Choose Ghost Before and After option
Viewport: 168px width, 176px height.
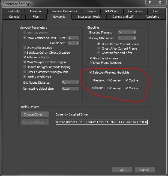coord(99,53)
